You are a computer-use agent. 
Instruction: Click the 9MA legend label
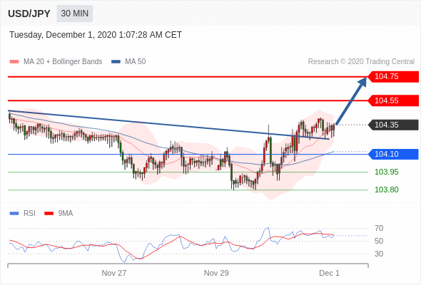(66, 214)
